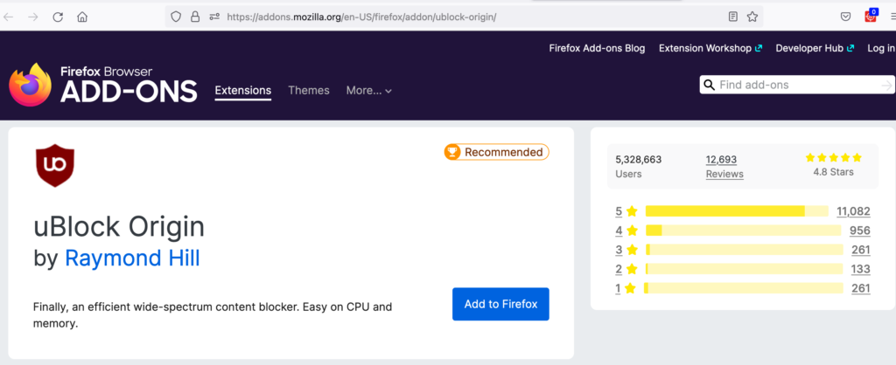Click the Firefox Browser Add-ons logo
Screen dimensions: 896x365
pos(103,85)
